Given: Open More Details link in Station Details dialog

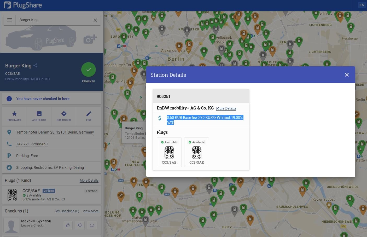Looking at the screenshot, I should coord(226,108).
